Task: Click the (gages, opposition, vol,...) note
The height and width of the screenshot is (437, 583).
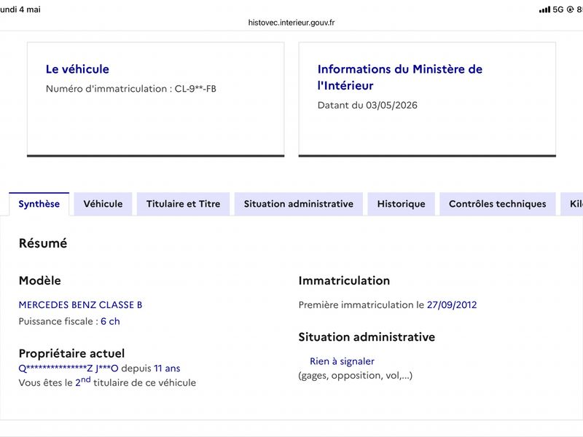Action: tap(356, 376)
